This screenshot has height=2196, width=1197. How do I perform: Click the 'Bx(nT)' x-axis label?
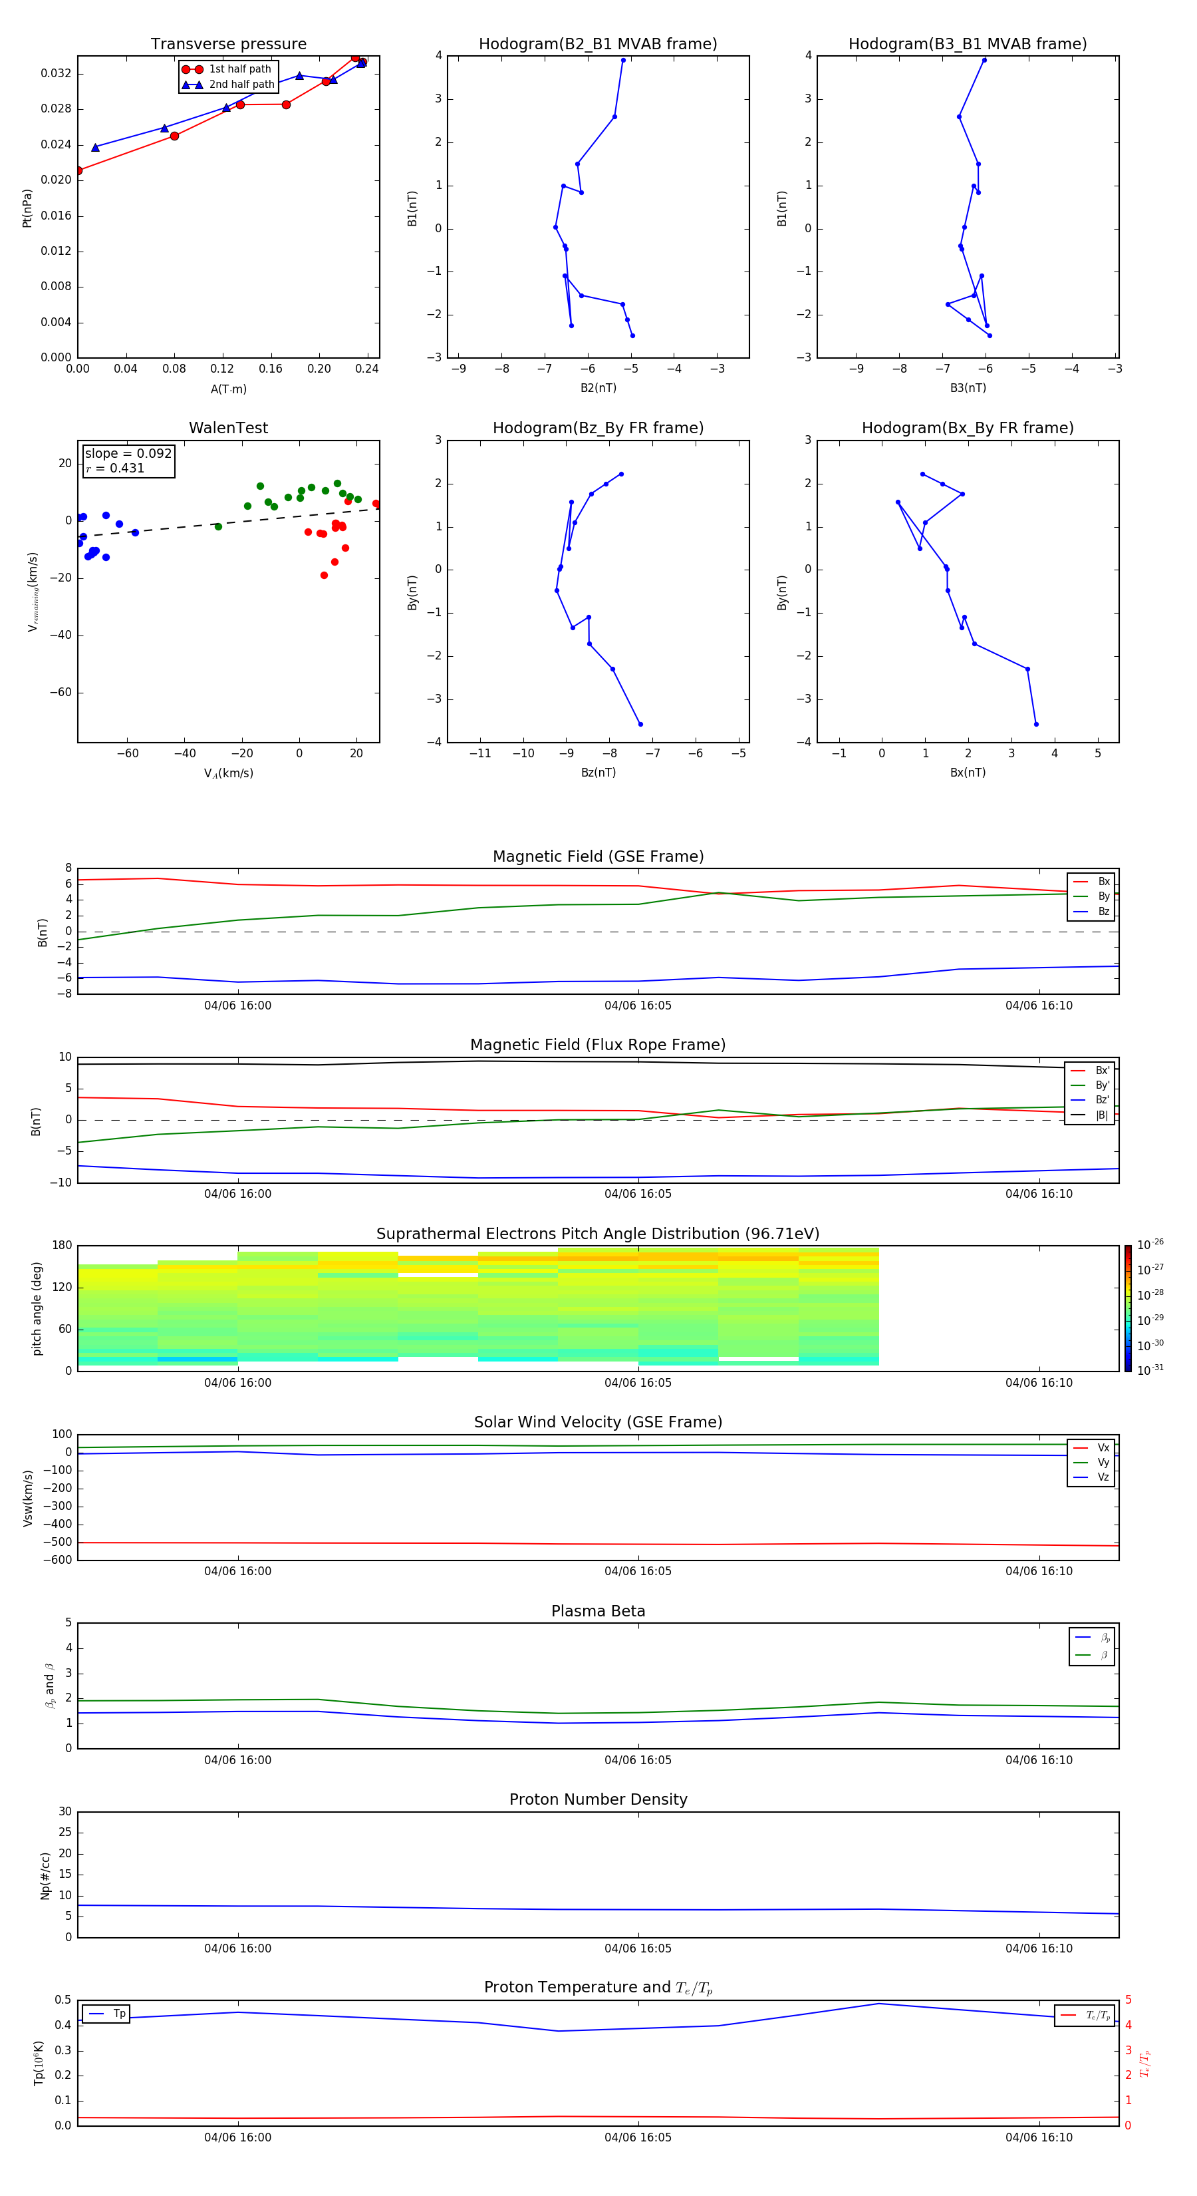(968, 773)
